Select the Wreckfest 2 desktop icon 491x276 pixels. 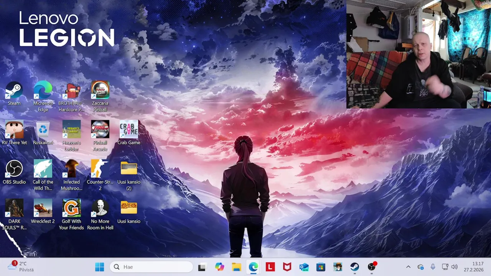pyautogui.click(x=43, y=212)
